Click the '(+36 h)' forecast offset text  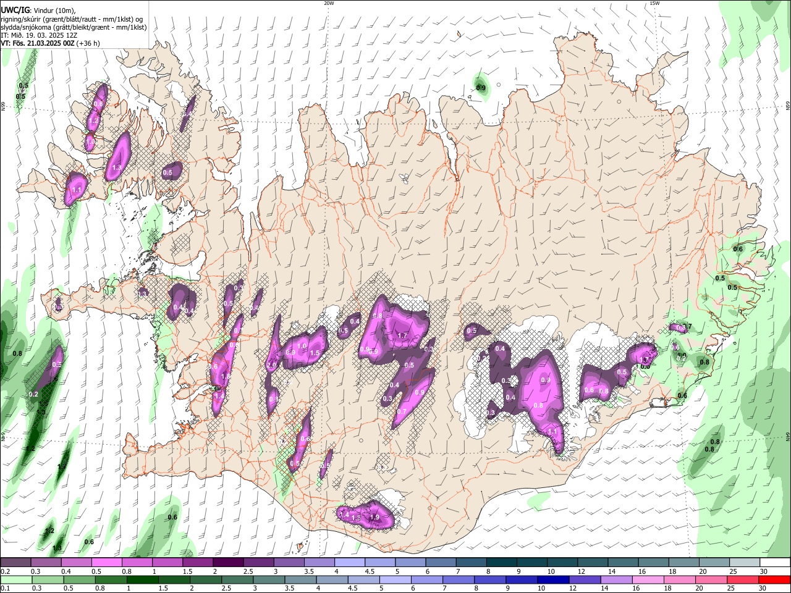click(x=88, y=43)
